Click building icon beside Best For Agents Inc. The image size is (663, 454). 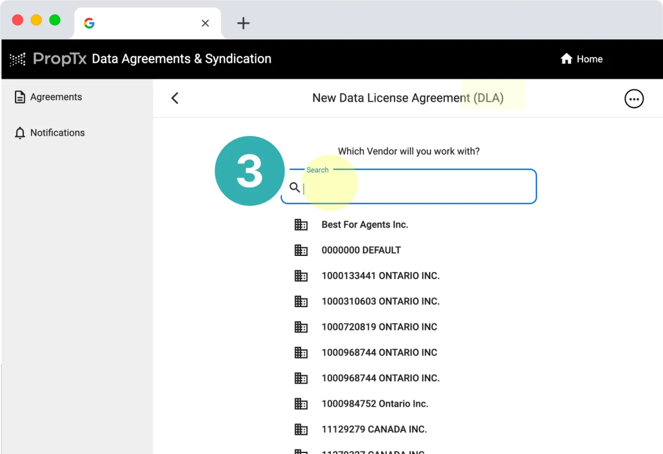pos(301,225)
